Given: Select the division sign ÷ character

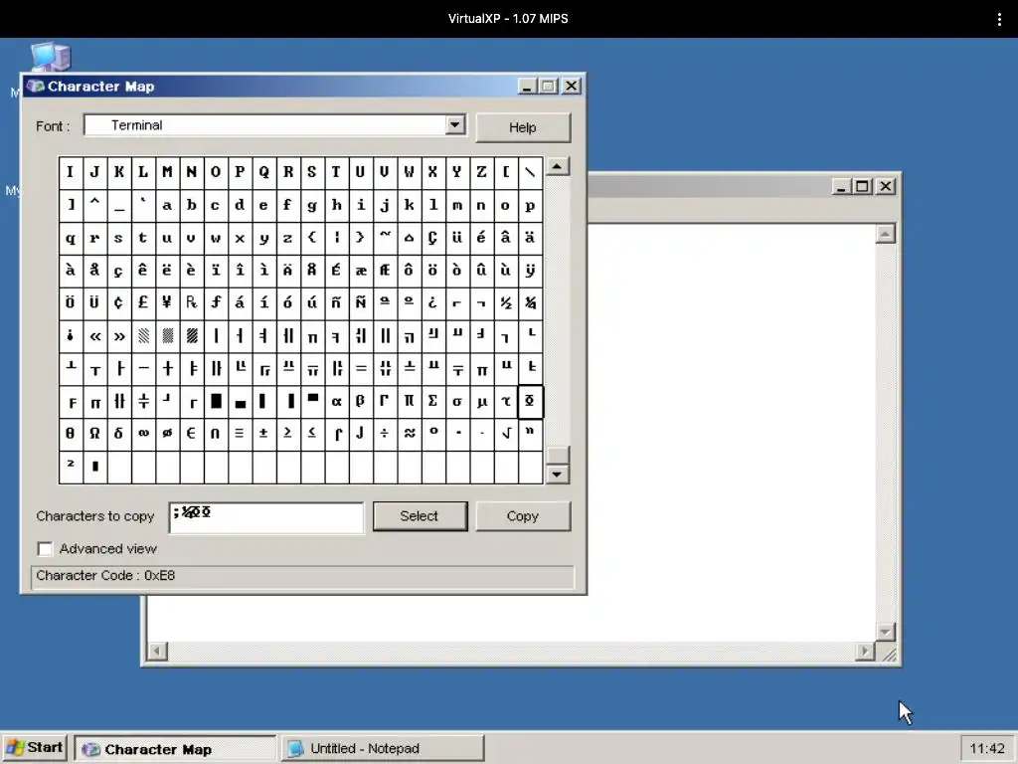Looking at the screenshot, I should pos(385,434).
